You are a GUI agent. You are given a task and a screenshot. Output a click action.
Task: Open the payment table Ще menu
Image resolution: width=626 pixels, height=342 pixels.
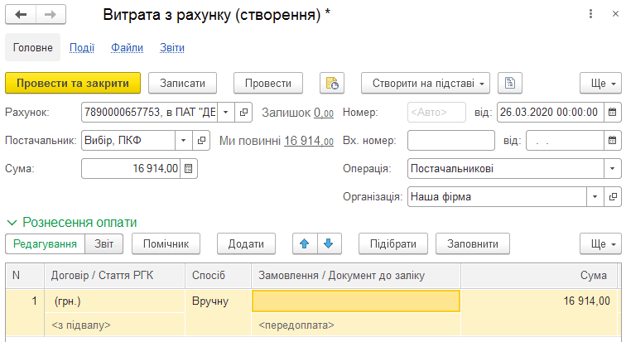[x=601, y=243]
